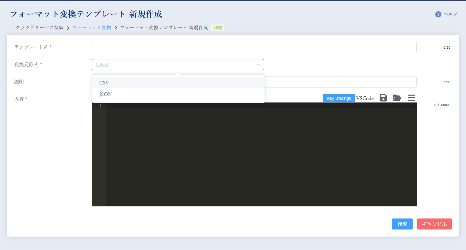Open the クラウドサービス接続 breadcrumb link
Screen dimensions: 466x250
40,27
